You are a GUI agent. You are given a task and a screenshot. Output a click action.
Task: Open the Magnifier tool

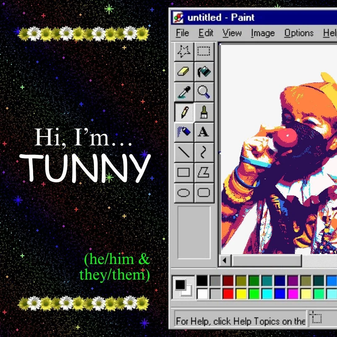[204, 92]
